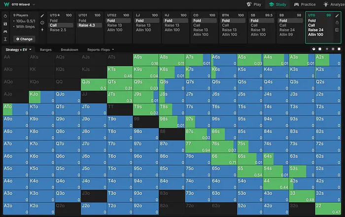Click the lightning bolt icon
This screenshot has width=345, height=217.
click(42, 30)
